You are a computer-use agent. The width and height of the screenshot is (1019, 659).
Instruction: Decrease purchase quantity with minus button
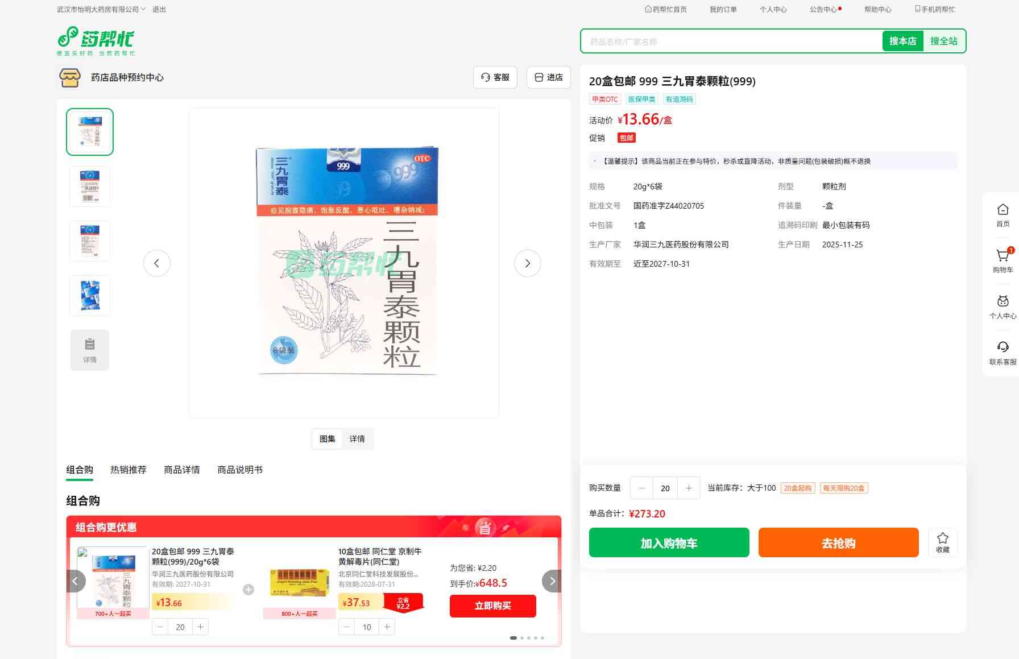click(x=642, y=488)
